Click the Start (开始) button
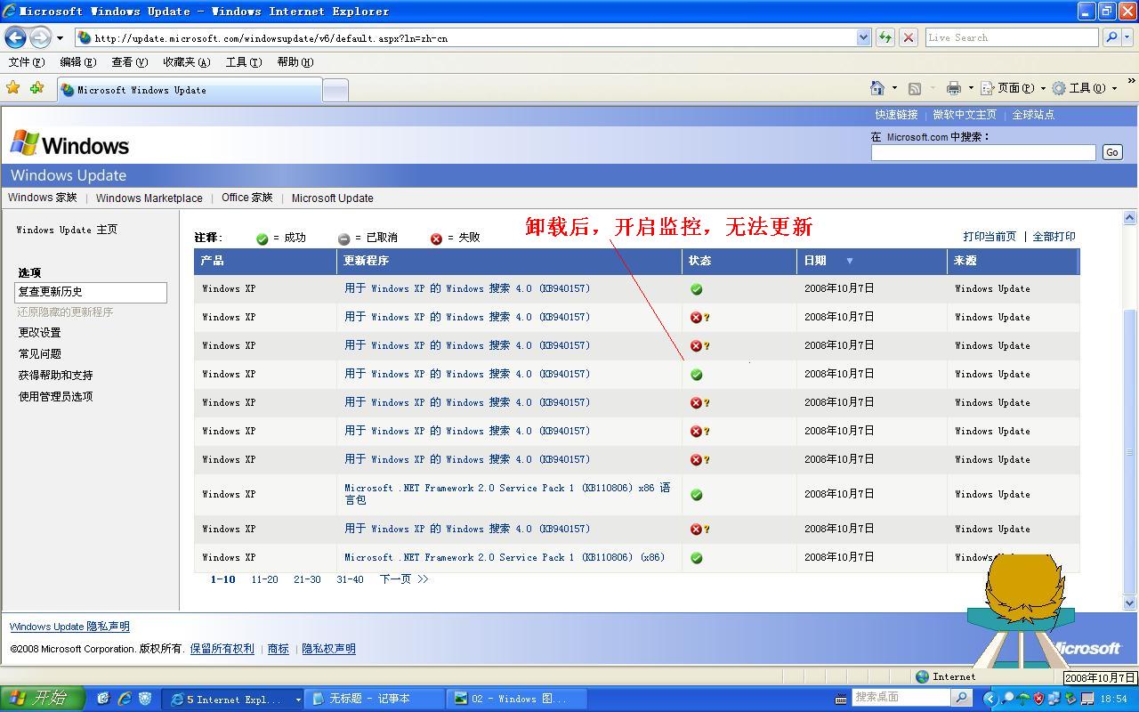This screenshot has width=1139, height=712. [42, 699]
